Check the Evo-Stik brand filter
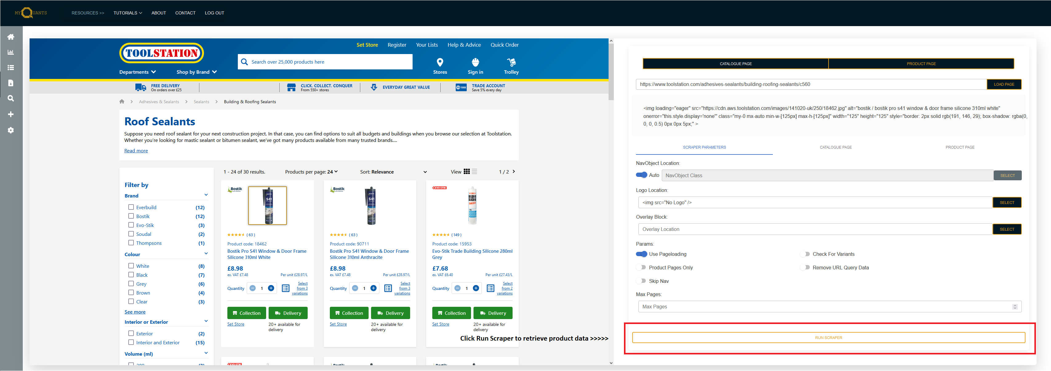The image size is (1051, 371). 131,225
